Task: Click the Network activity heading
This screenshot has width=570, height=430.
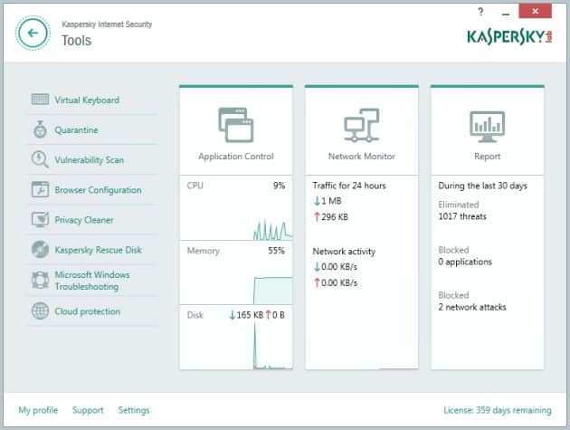Action: pyautogui.click(x=344, y=252)
